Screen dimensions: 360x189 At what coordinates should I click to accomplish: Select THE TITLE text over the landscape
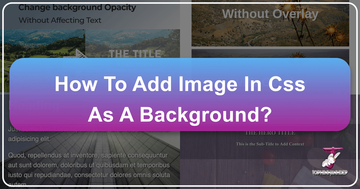(135, 54)
